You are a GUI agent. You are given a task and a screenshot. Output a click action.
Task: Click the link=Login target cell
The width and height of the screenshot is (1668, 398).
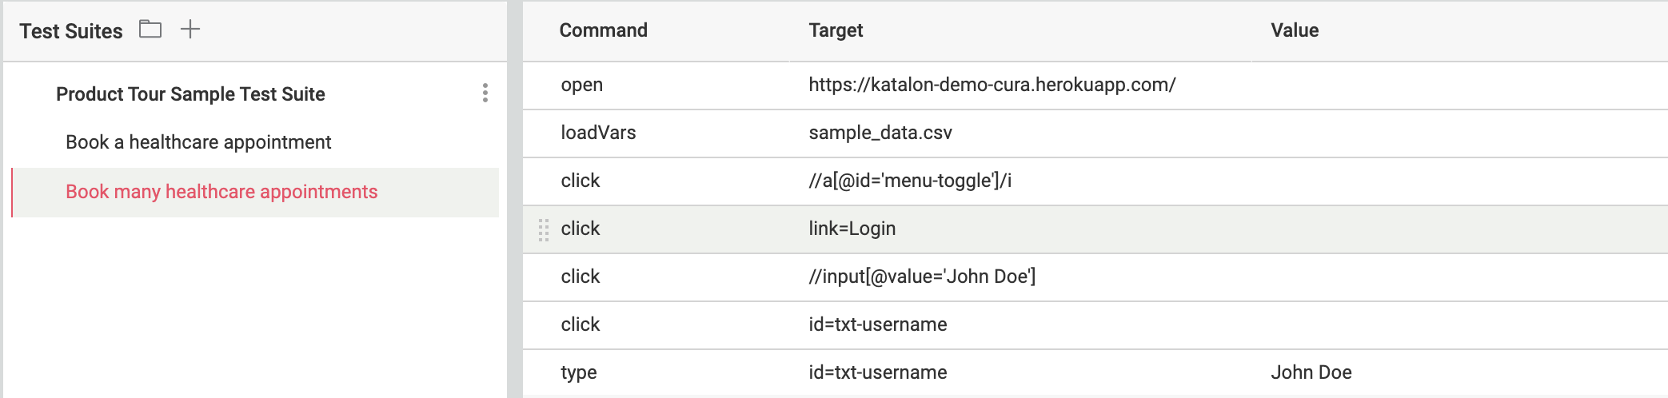point(852,229)
